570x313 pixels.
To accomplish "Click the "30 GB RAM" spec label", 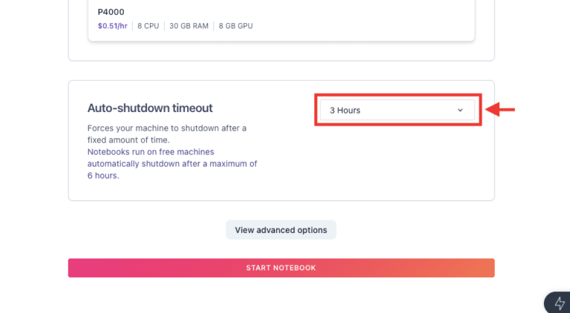I will (x=189, y=26).
